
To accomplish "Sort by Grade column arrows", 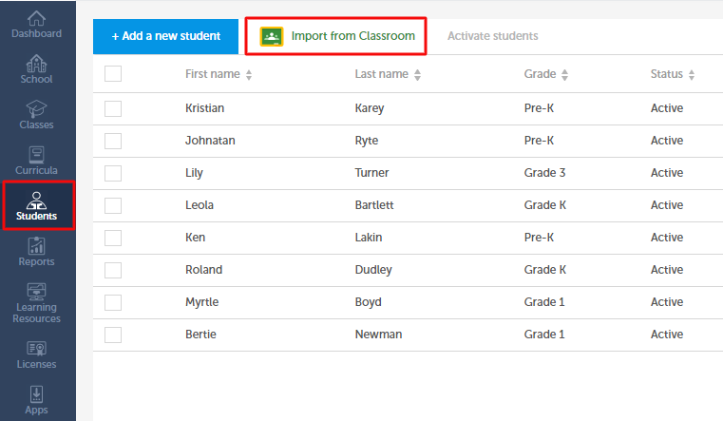I will point(565,75).
